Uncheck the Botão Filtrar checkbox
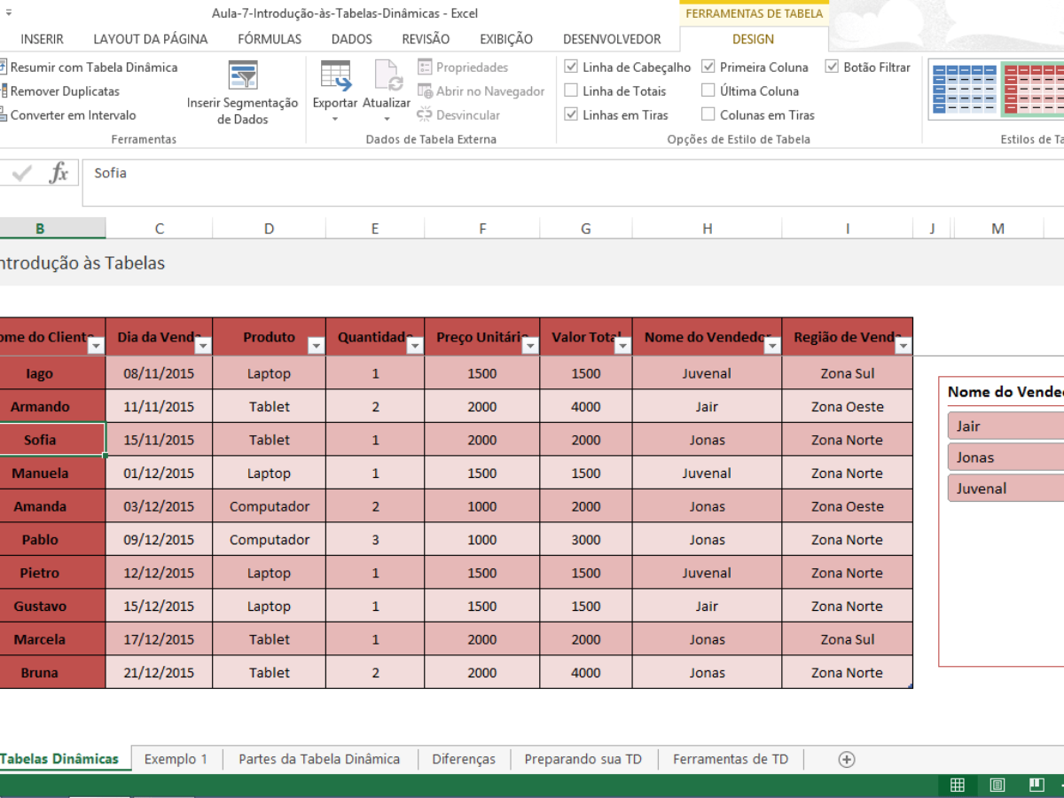Screen dimensions: 1064x798 coord(832,66)
